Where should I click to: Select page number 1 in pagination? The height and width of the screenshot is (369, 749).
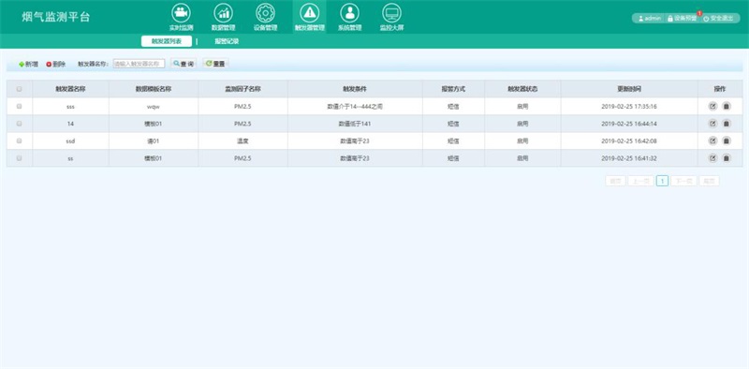(x=662, y=181)
